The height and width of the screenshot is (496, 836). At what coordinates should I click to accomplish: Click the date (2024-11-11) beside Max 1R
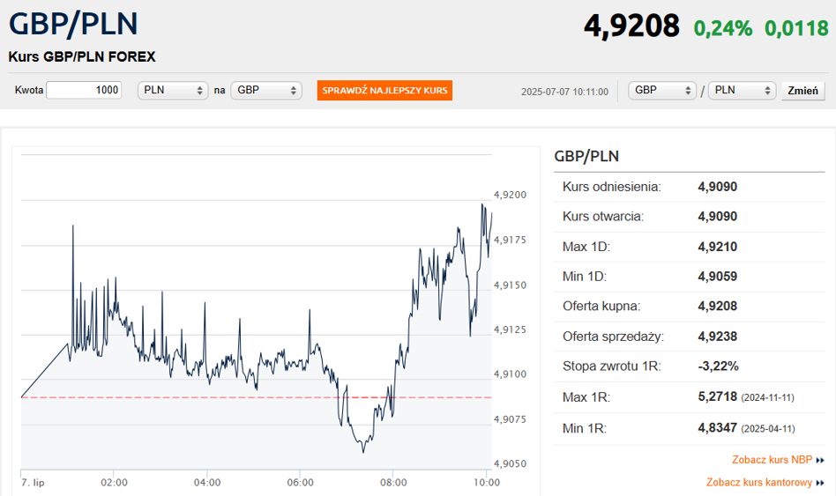[768, 398]
